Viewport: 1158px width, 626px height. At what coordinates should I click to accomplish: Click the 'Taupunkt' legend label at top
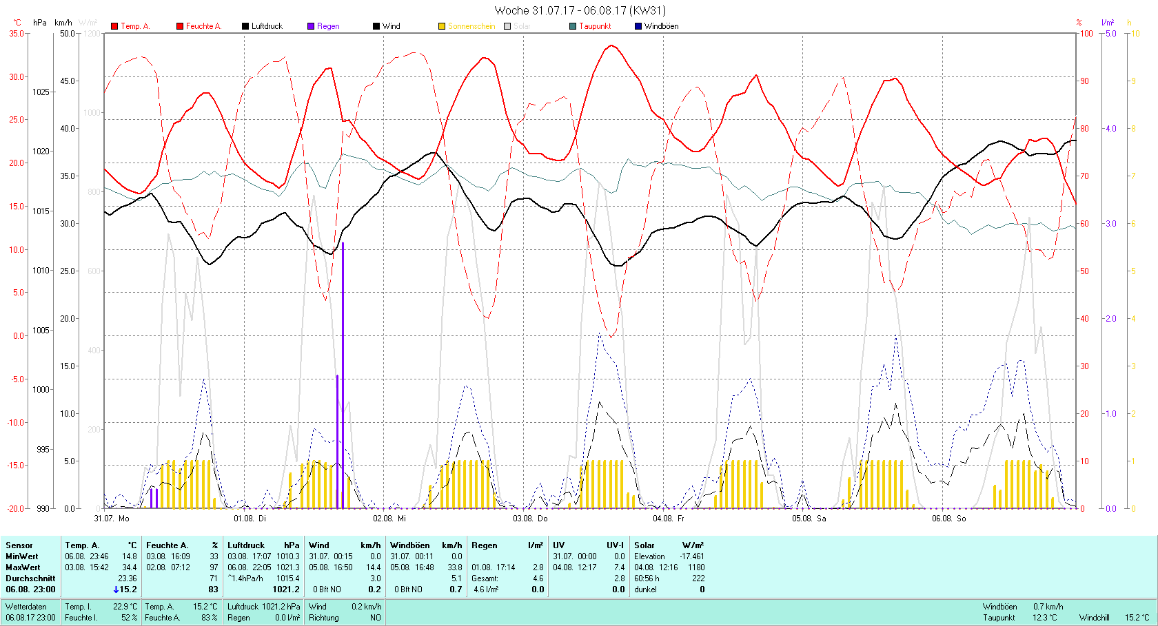click(x=595, y=26)
